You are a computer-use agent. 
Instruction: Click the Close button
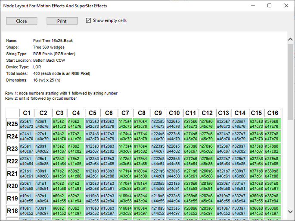[22, 21]
